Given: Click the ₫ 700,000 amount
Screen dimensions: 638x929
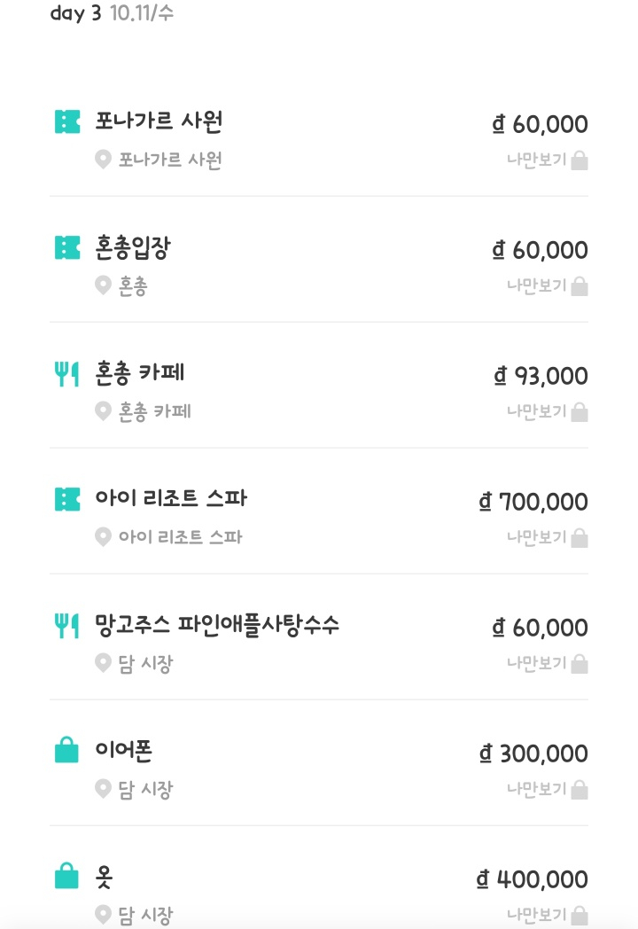Looking at the screenshot, I should point(533,503).
